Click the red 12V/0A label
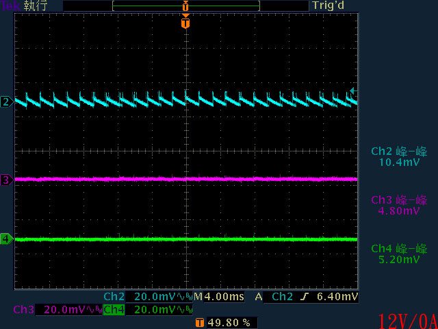 (x=407, y=320)
